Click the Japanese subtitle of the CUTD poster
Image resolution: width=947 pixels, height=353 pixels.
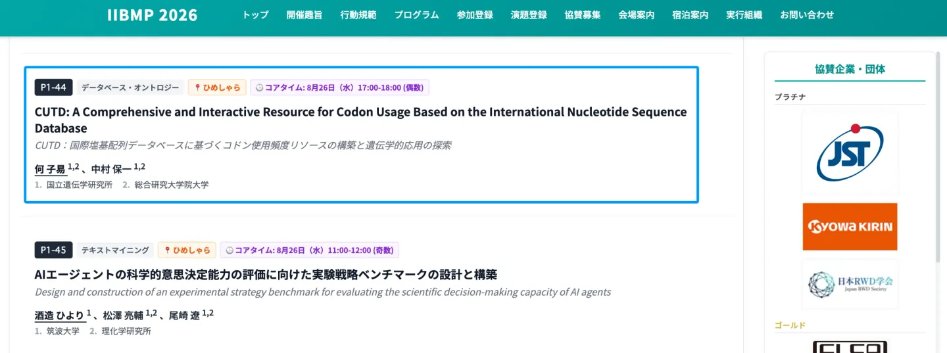243,145
